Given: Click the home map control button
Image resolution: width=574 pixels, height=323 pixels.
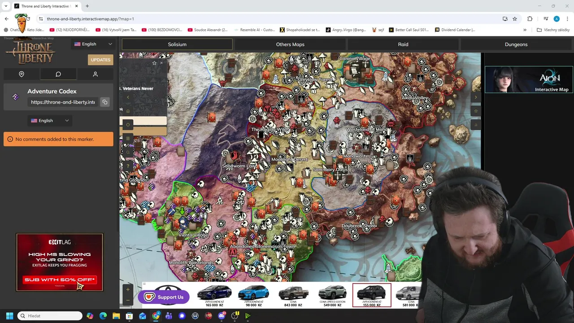Looking at the screenshot, I should (128, 111).
